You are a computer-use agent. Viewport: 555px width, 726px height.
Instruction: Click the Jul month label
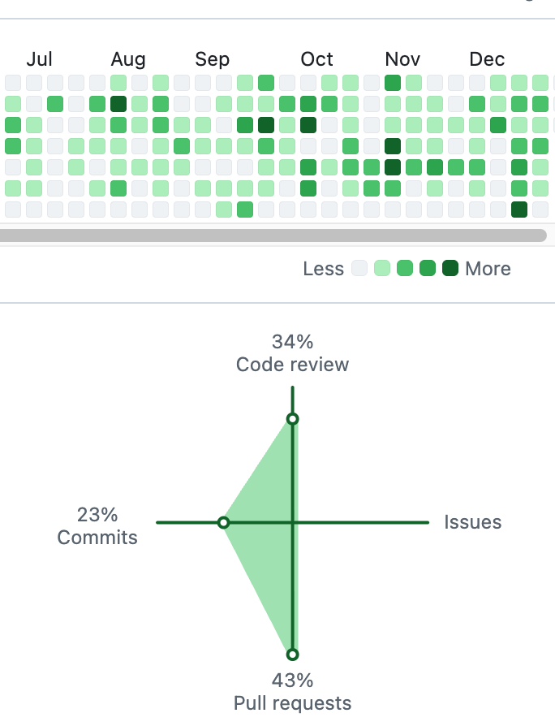click(41, 58)
